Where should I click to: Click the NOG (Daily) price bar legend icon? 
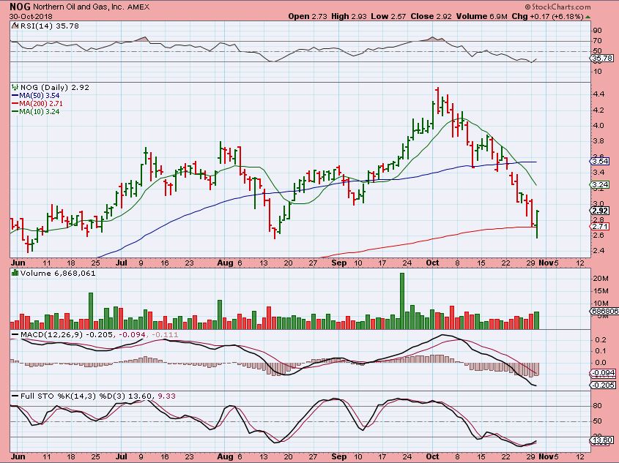(x=15, y=87)
